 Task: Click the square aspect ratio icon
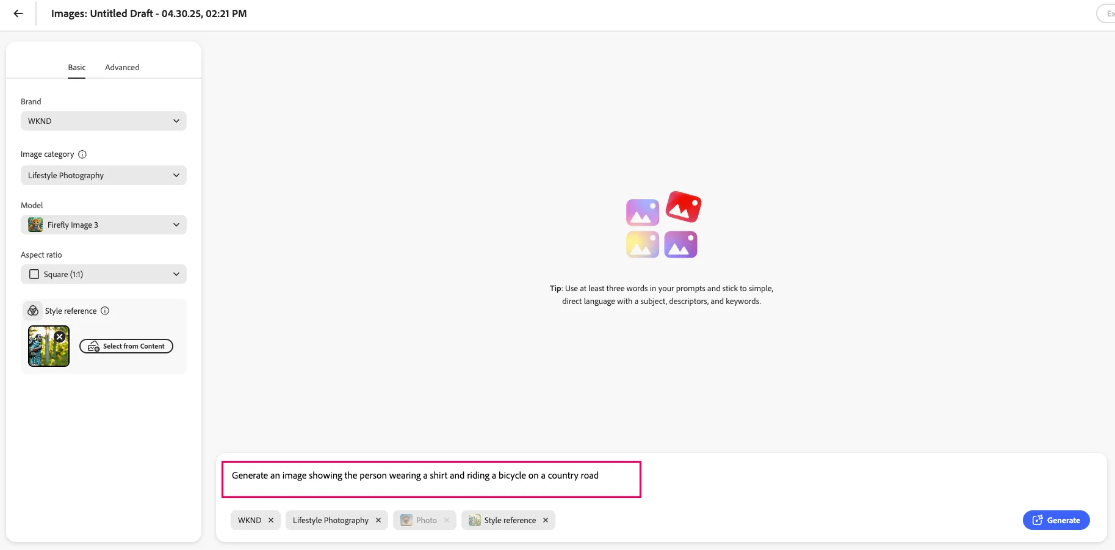[34, 274]
